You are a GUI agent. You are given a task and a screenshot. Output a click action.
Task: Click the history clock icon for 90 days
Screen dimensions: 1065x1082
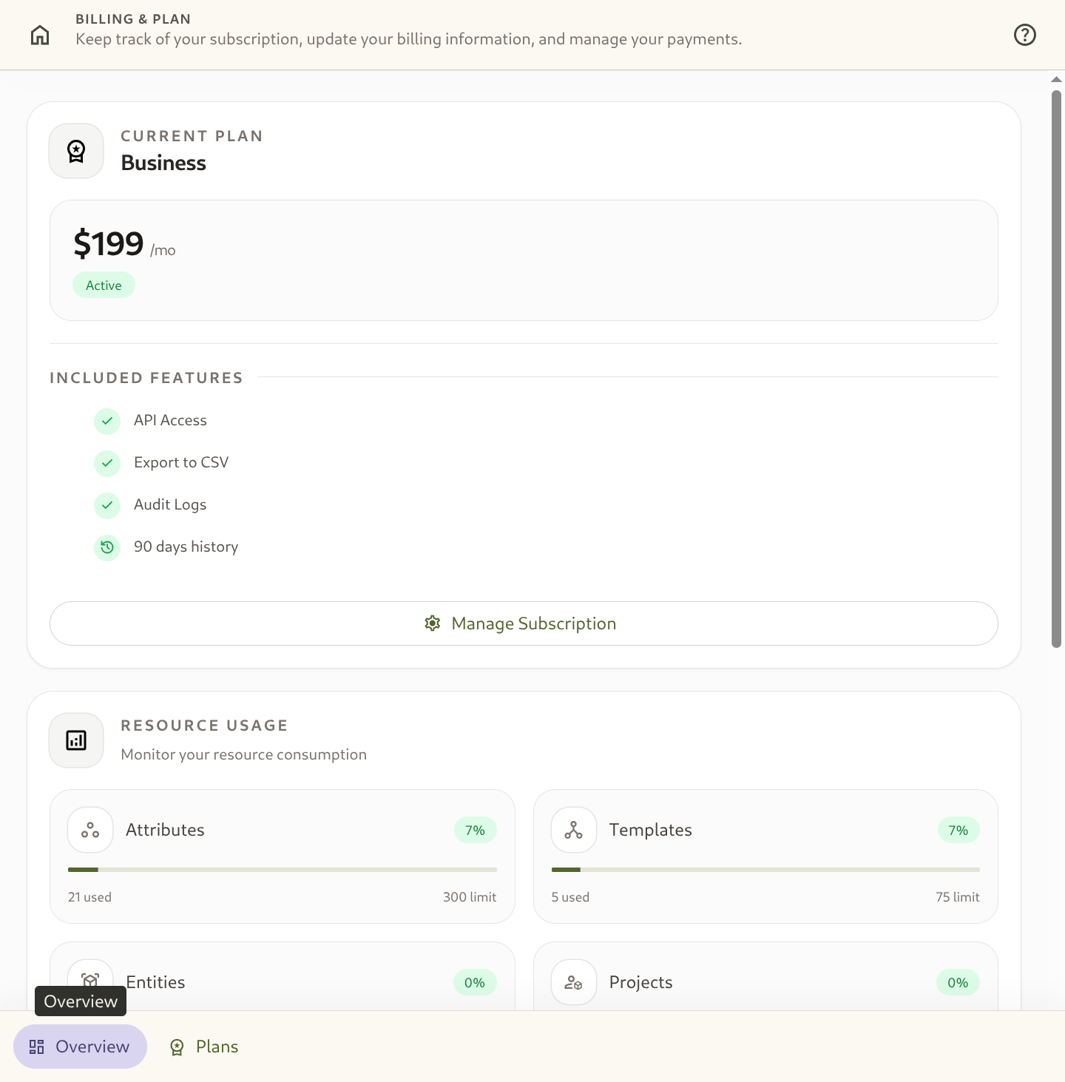107,547
